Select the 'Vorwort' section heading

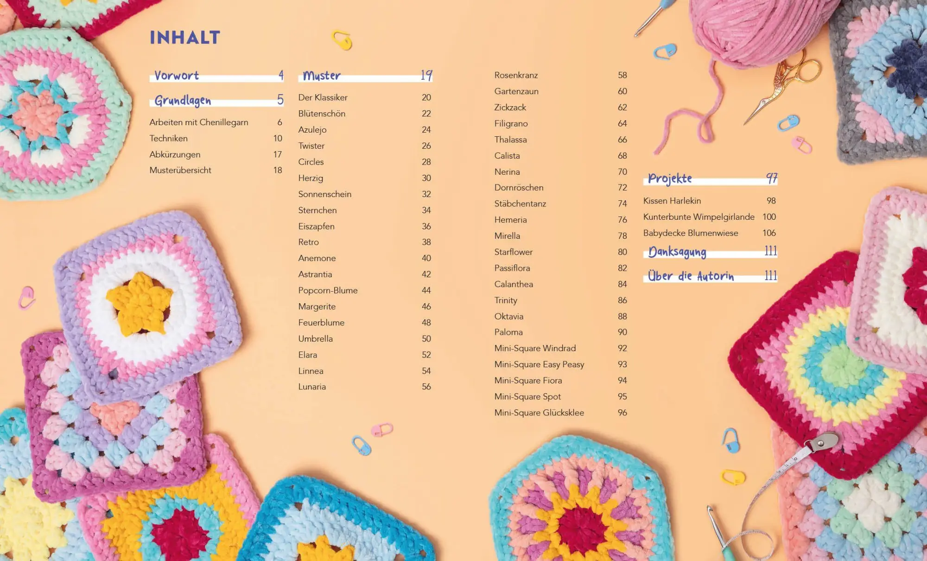[177, 76]
